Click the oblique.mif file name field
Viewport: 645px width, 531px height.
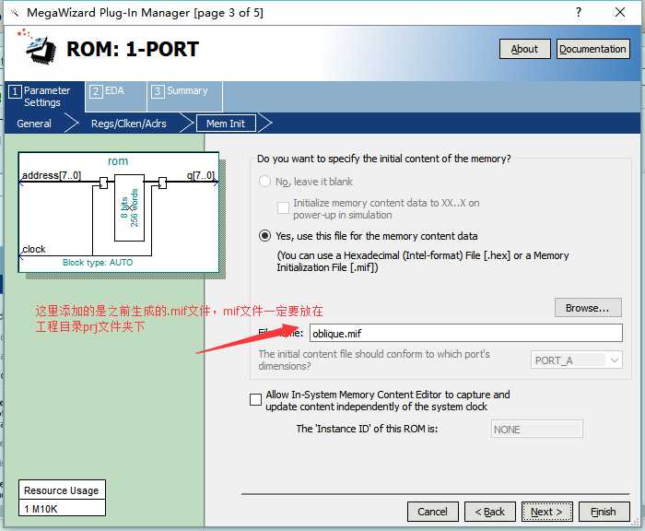pos(465,334)
